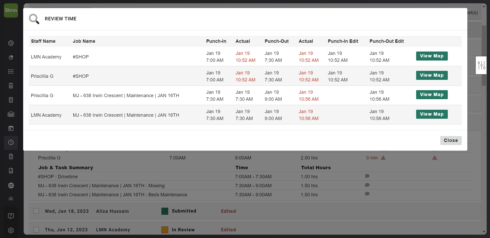View Map for Priscillia G #SHOP row

tap(432, 75)
